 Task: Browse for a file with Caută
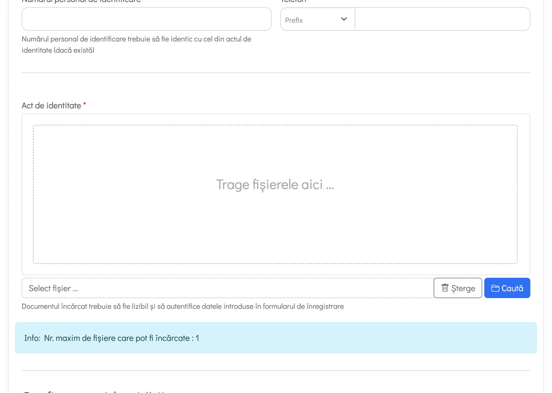click(x=507, y=288)
